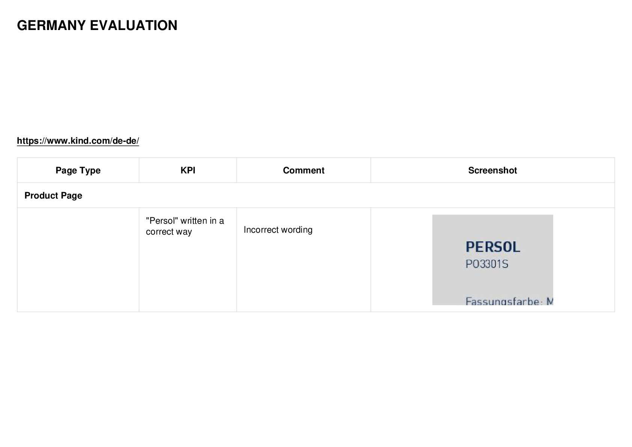
Task: Open the Persol product screenshot image
Action: [x=492, y=260]
